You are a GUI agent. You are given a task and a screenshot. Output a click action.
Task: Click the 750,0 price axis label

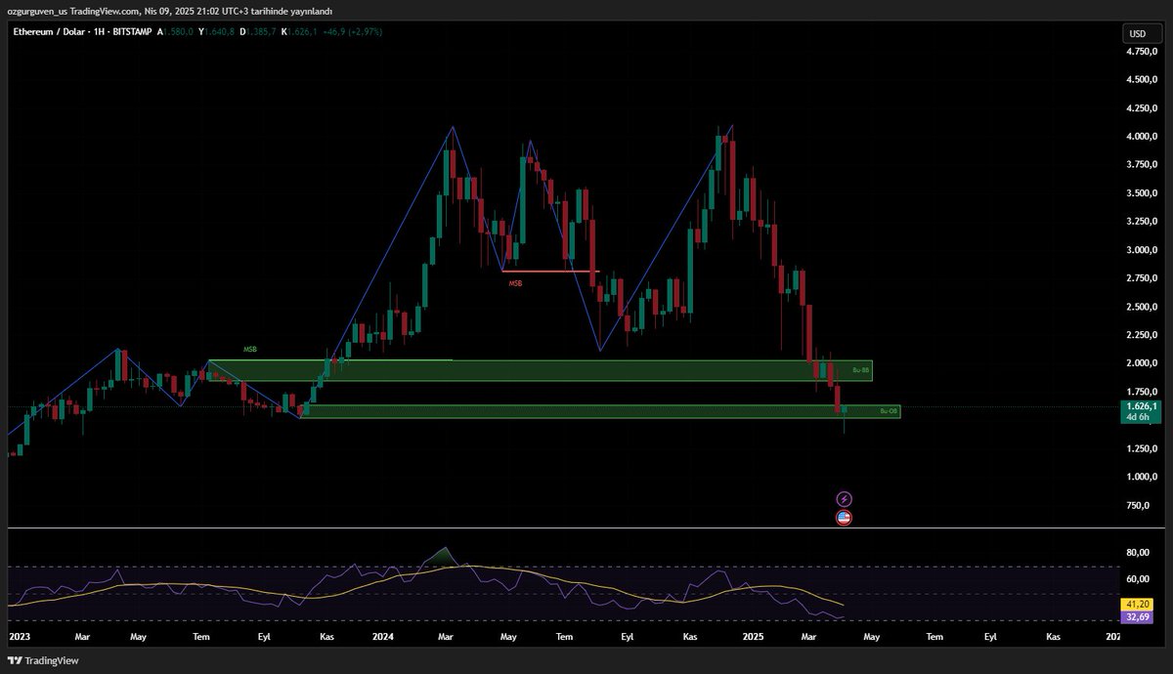pyautogui.click(x=1140, y=505)
